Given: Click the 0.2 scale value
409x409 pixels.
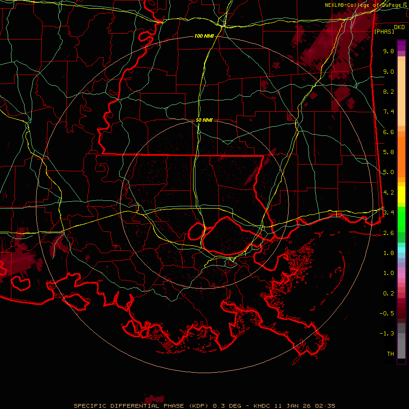Looking at the screenshot, I should pyautogui.click(x=389, y=294).
